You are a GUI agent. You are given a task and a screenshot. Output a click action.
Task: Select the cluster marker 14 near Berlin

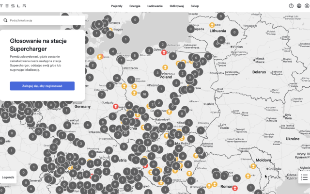(117, 78)
